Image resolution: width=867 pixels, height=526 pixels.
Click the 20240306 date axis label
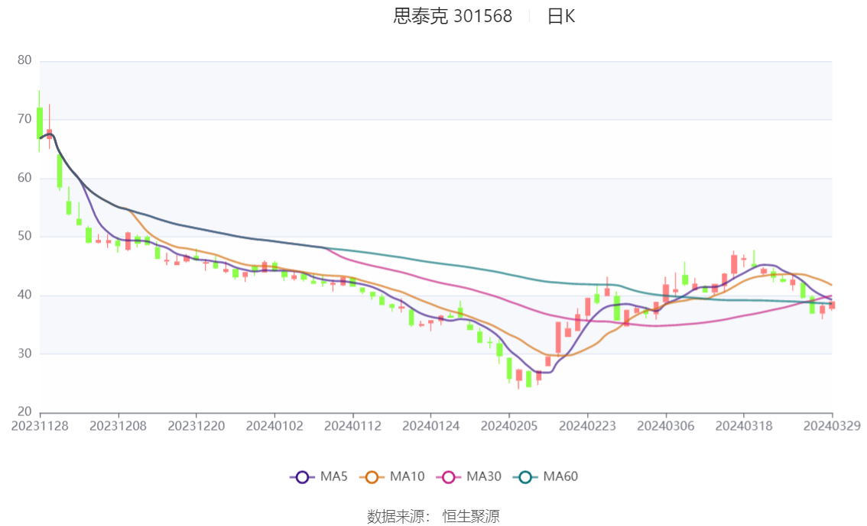tap(666, 426)
